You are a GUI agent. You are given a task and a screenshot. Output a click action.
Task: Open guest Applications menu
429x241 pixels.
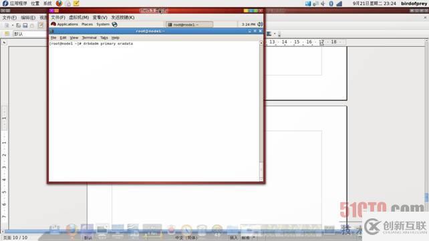click(67, 24)
